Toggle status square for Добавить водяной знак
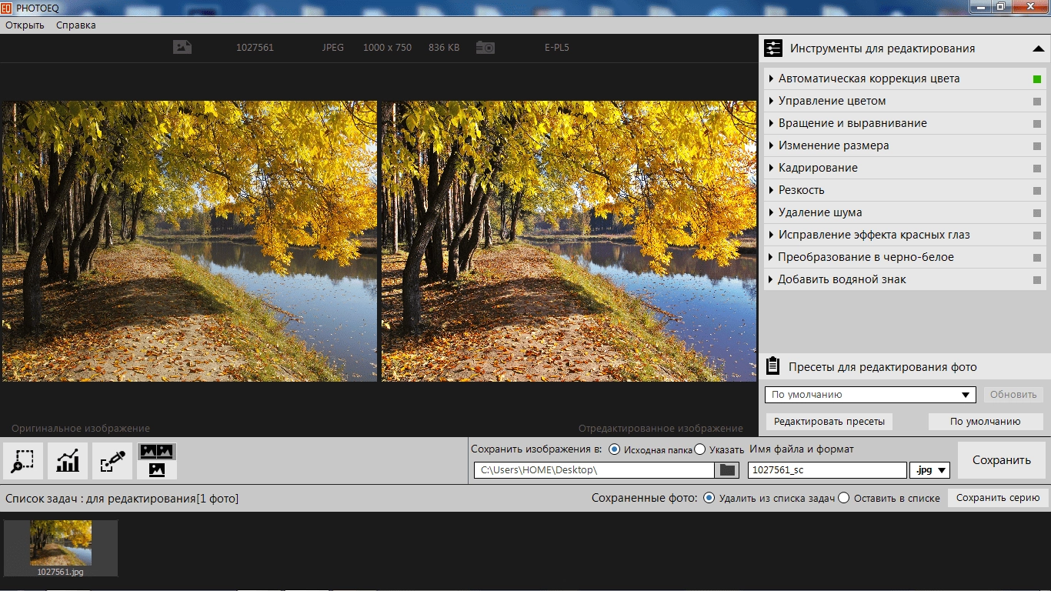 pyautogui.click(x=1037, y=280)
